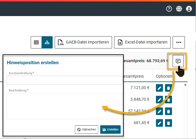
Task: Edit the row with 3.848,70 €
Action: tap(159, 100)
